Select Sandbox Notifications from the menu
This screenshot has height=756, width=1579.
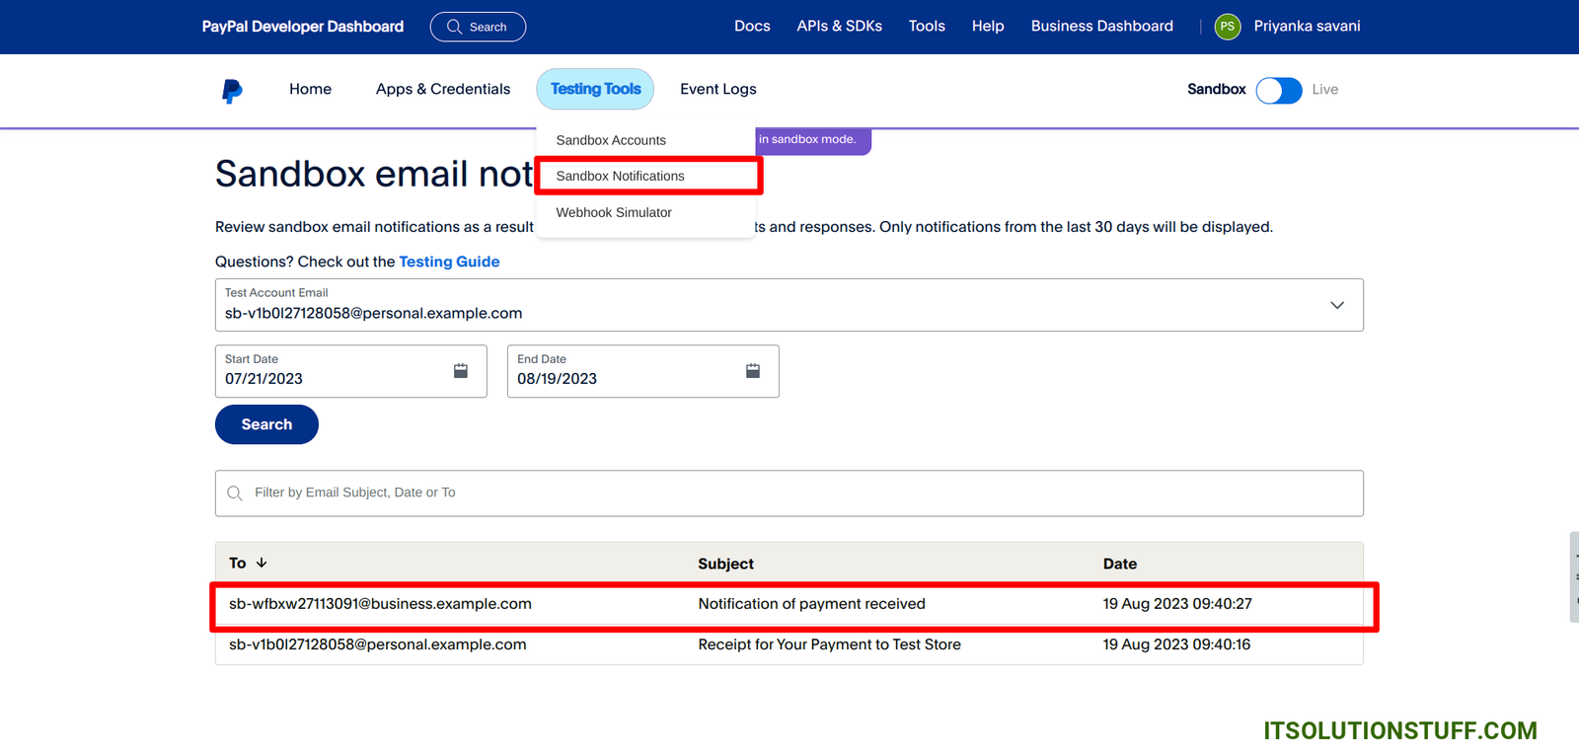[620, 176]
